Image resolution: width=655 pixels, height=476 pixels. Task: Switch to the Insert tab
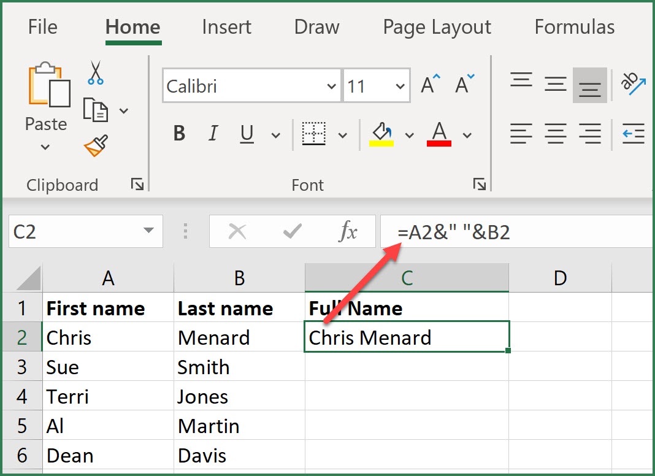[x=226, y=27]
